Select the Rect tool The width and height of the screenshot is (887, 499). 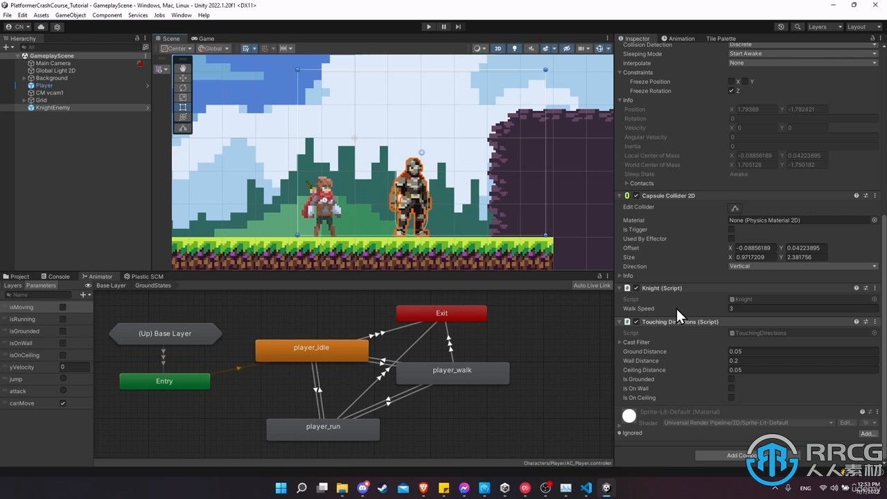tap(183, 107)
